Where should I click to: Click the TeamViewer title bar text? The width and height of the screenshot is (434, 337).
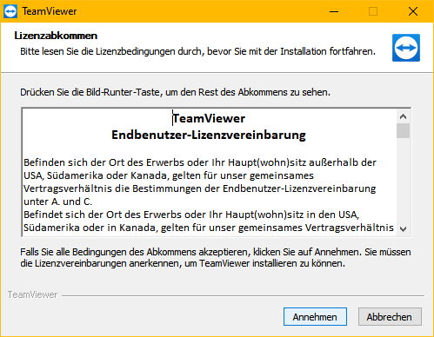pyautogui.click(x=50, y=11)
